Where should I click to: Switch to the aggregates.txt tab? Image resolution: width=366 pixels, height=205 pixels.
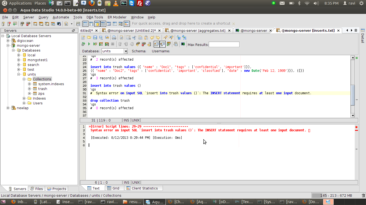coord(198,31)
